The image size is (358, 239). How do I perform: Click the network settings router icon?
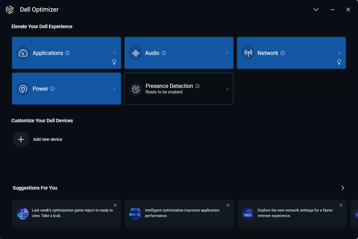[248, 214]
